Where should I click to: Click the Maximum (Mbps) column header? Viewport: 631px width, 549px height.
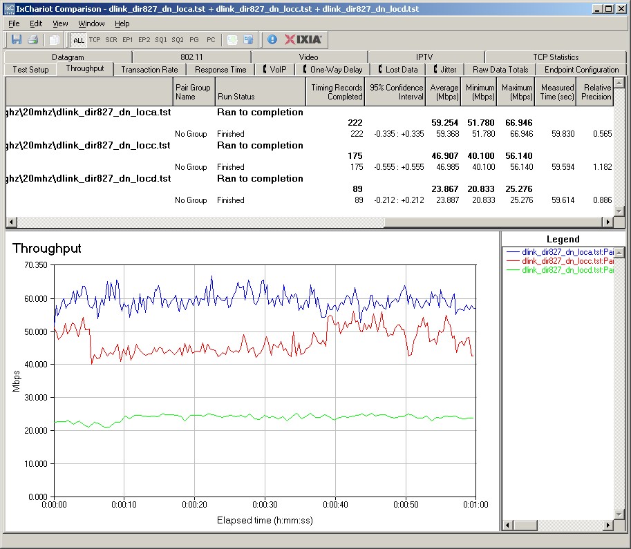point(516,92)
